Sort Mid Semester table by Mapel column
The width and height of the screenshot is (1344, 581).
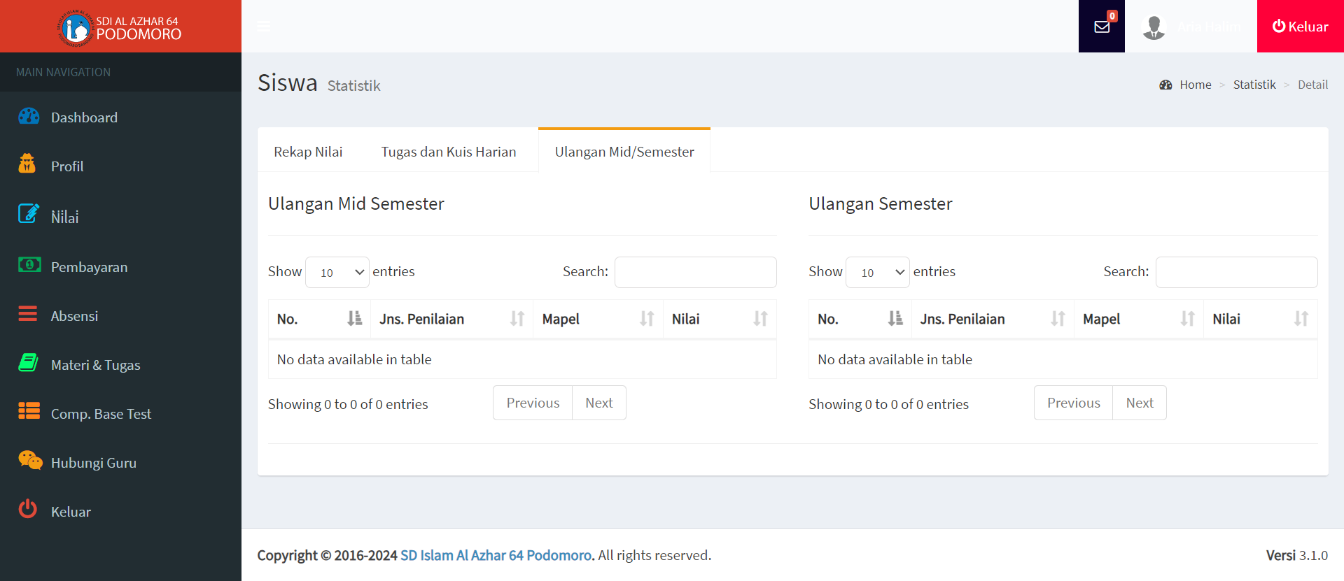597,320
